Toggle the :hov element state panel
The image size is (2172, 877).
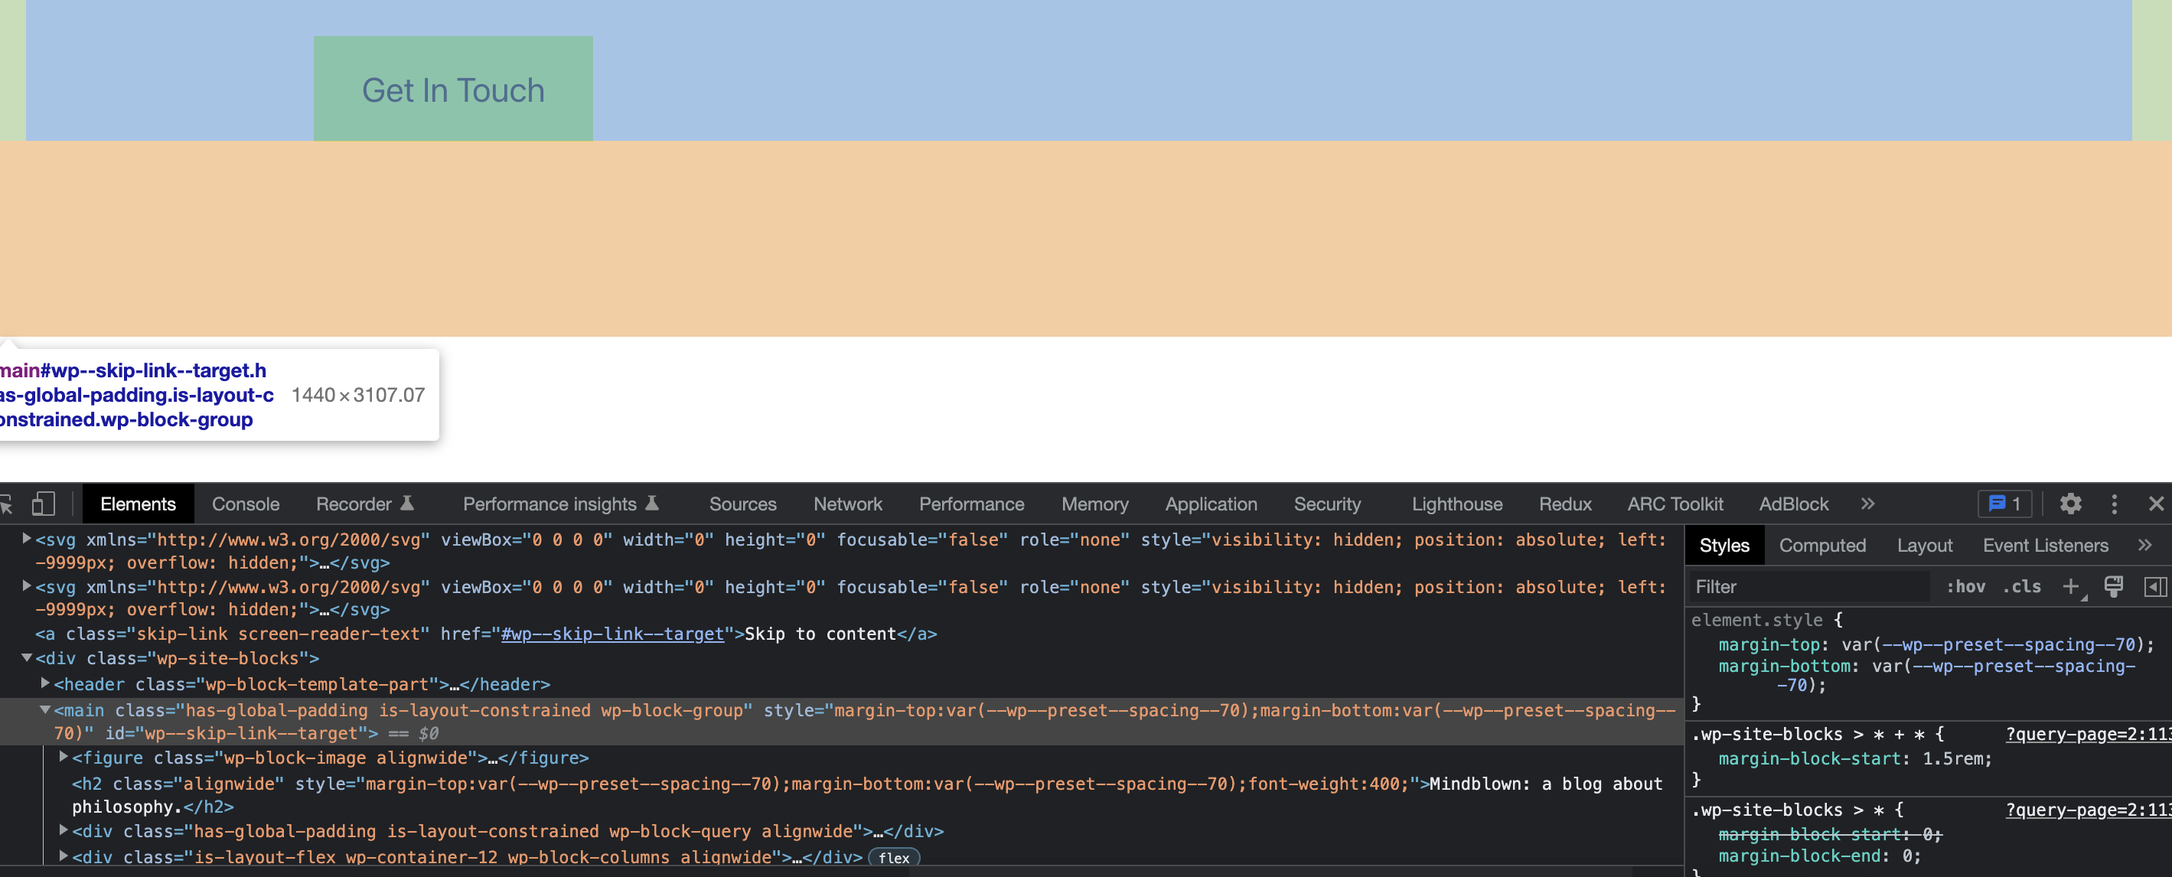pos(1965,587)
